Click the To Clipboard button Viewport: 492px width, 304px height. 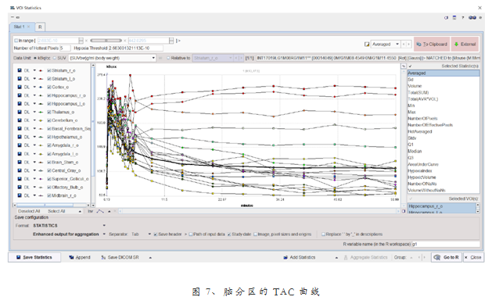click(x=432, y=45)
